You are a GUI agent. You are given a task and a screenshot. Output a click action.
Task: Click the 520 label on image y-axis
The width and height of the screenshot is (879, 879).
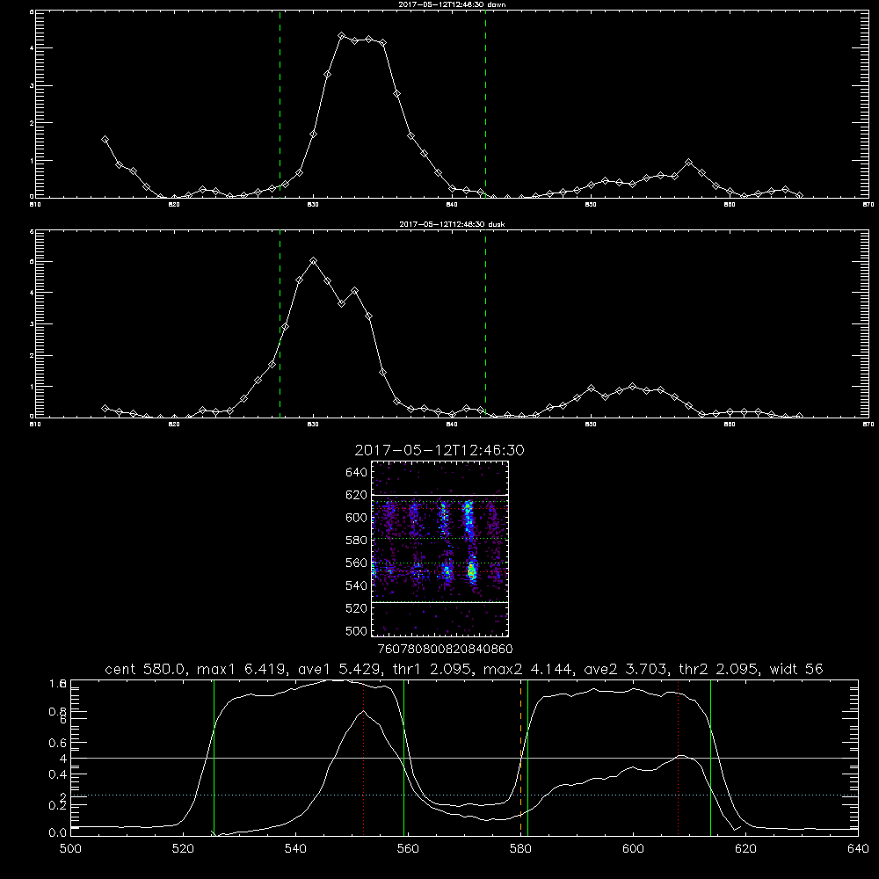click(356, 608)
